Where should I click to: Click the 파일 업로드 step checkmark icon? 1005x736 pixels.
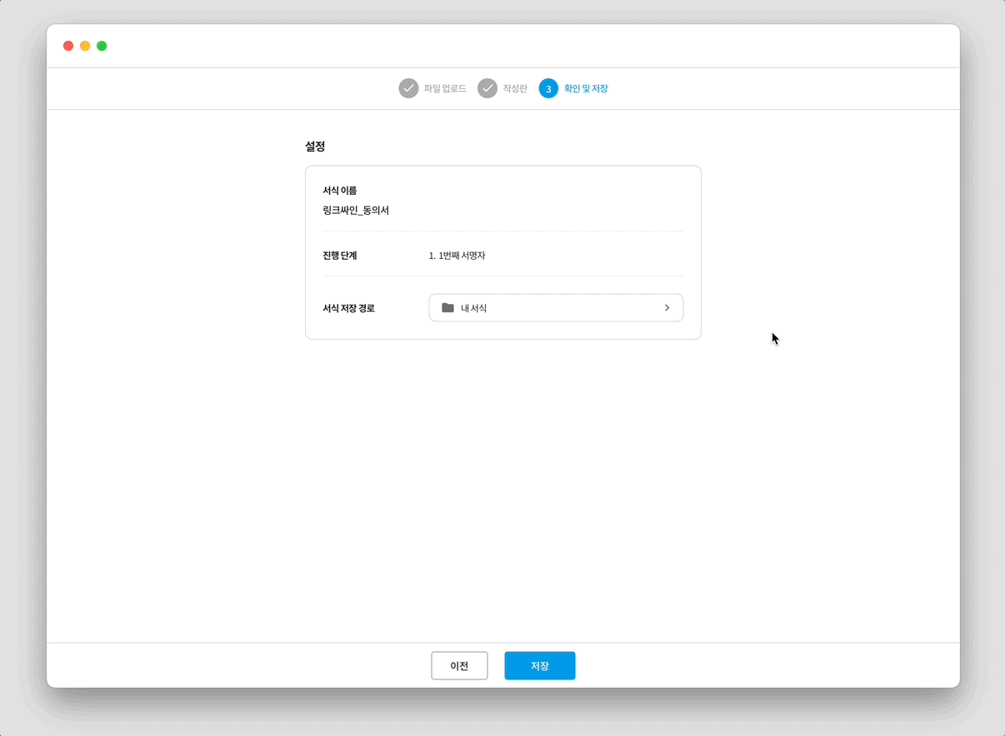pos(408,88)
